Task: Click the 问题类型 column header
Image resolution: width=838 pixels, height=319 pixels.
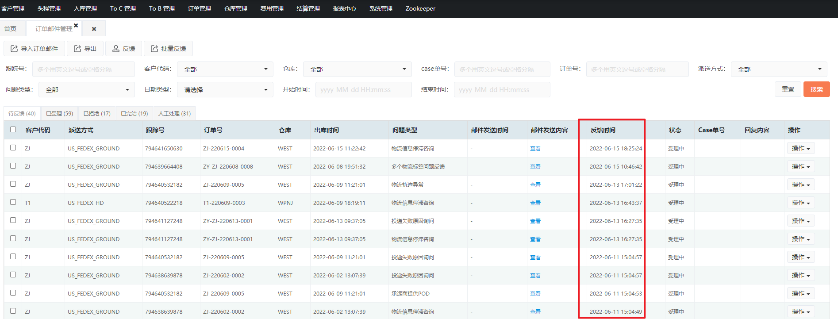Action: pos(405,130)
